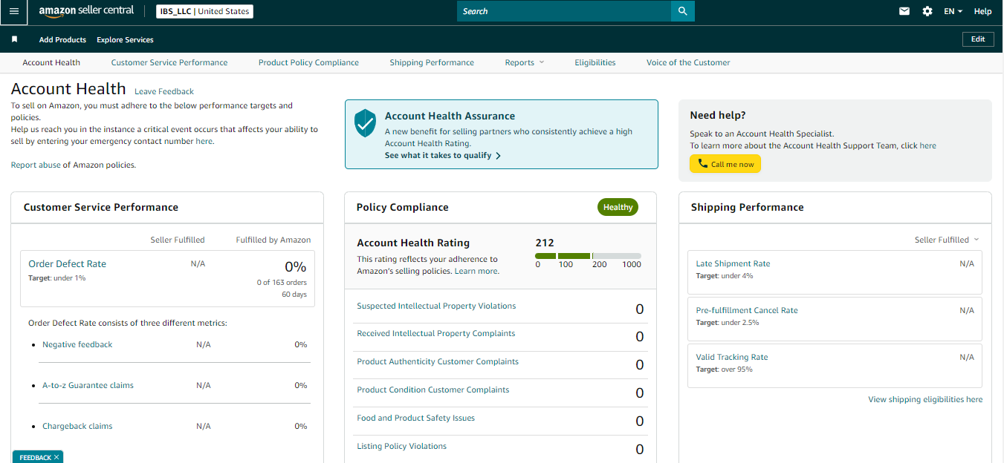Click the 0% Order Defect Rate value
The image size is (1004, 463).
(x=296, y=266)
